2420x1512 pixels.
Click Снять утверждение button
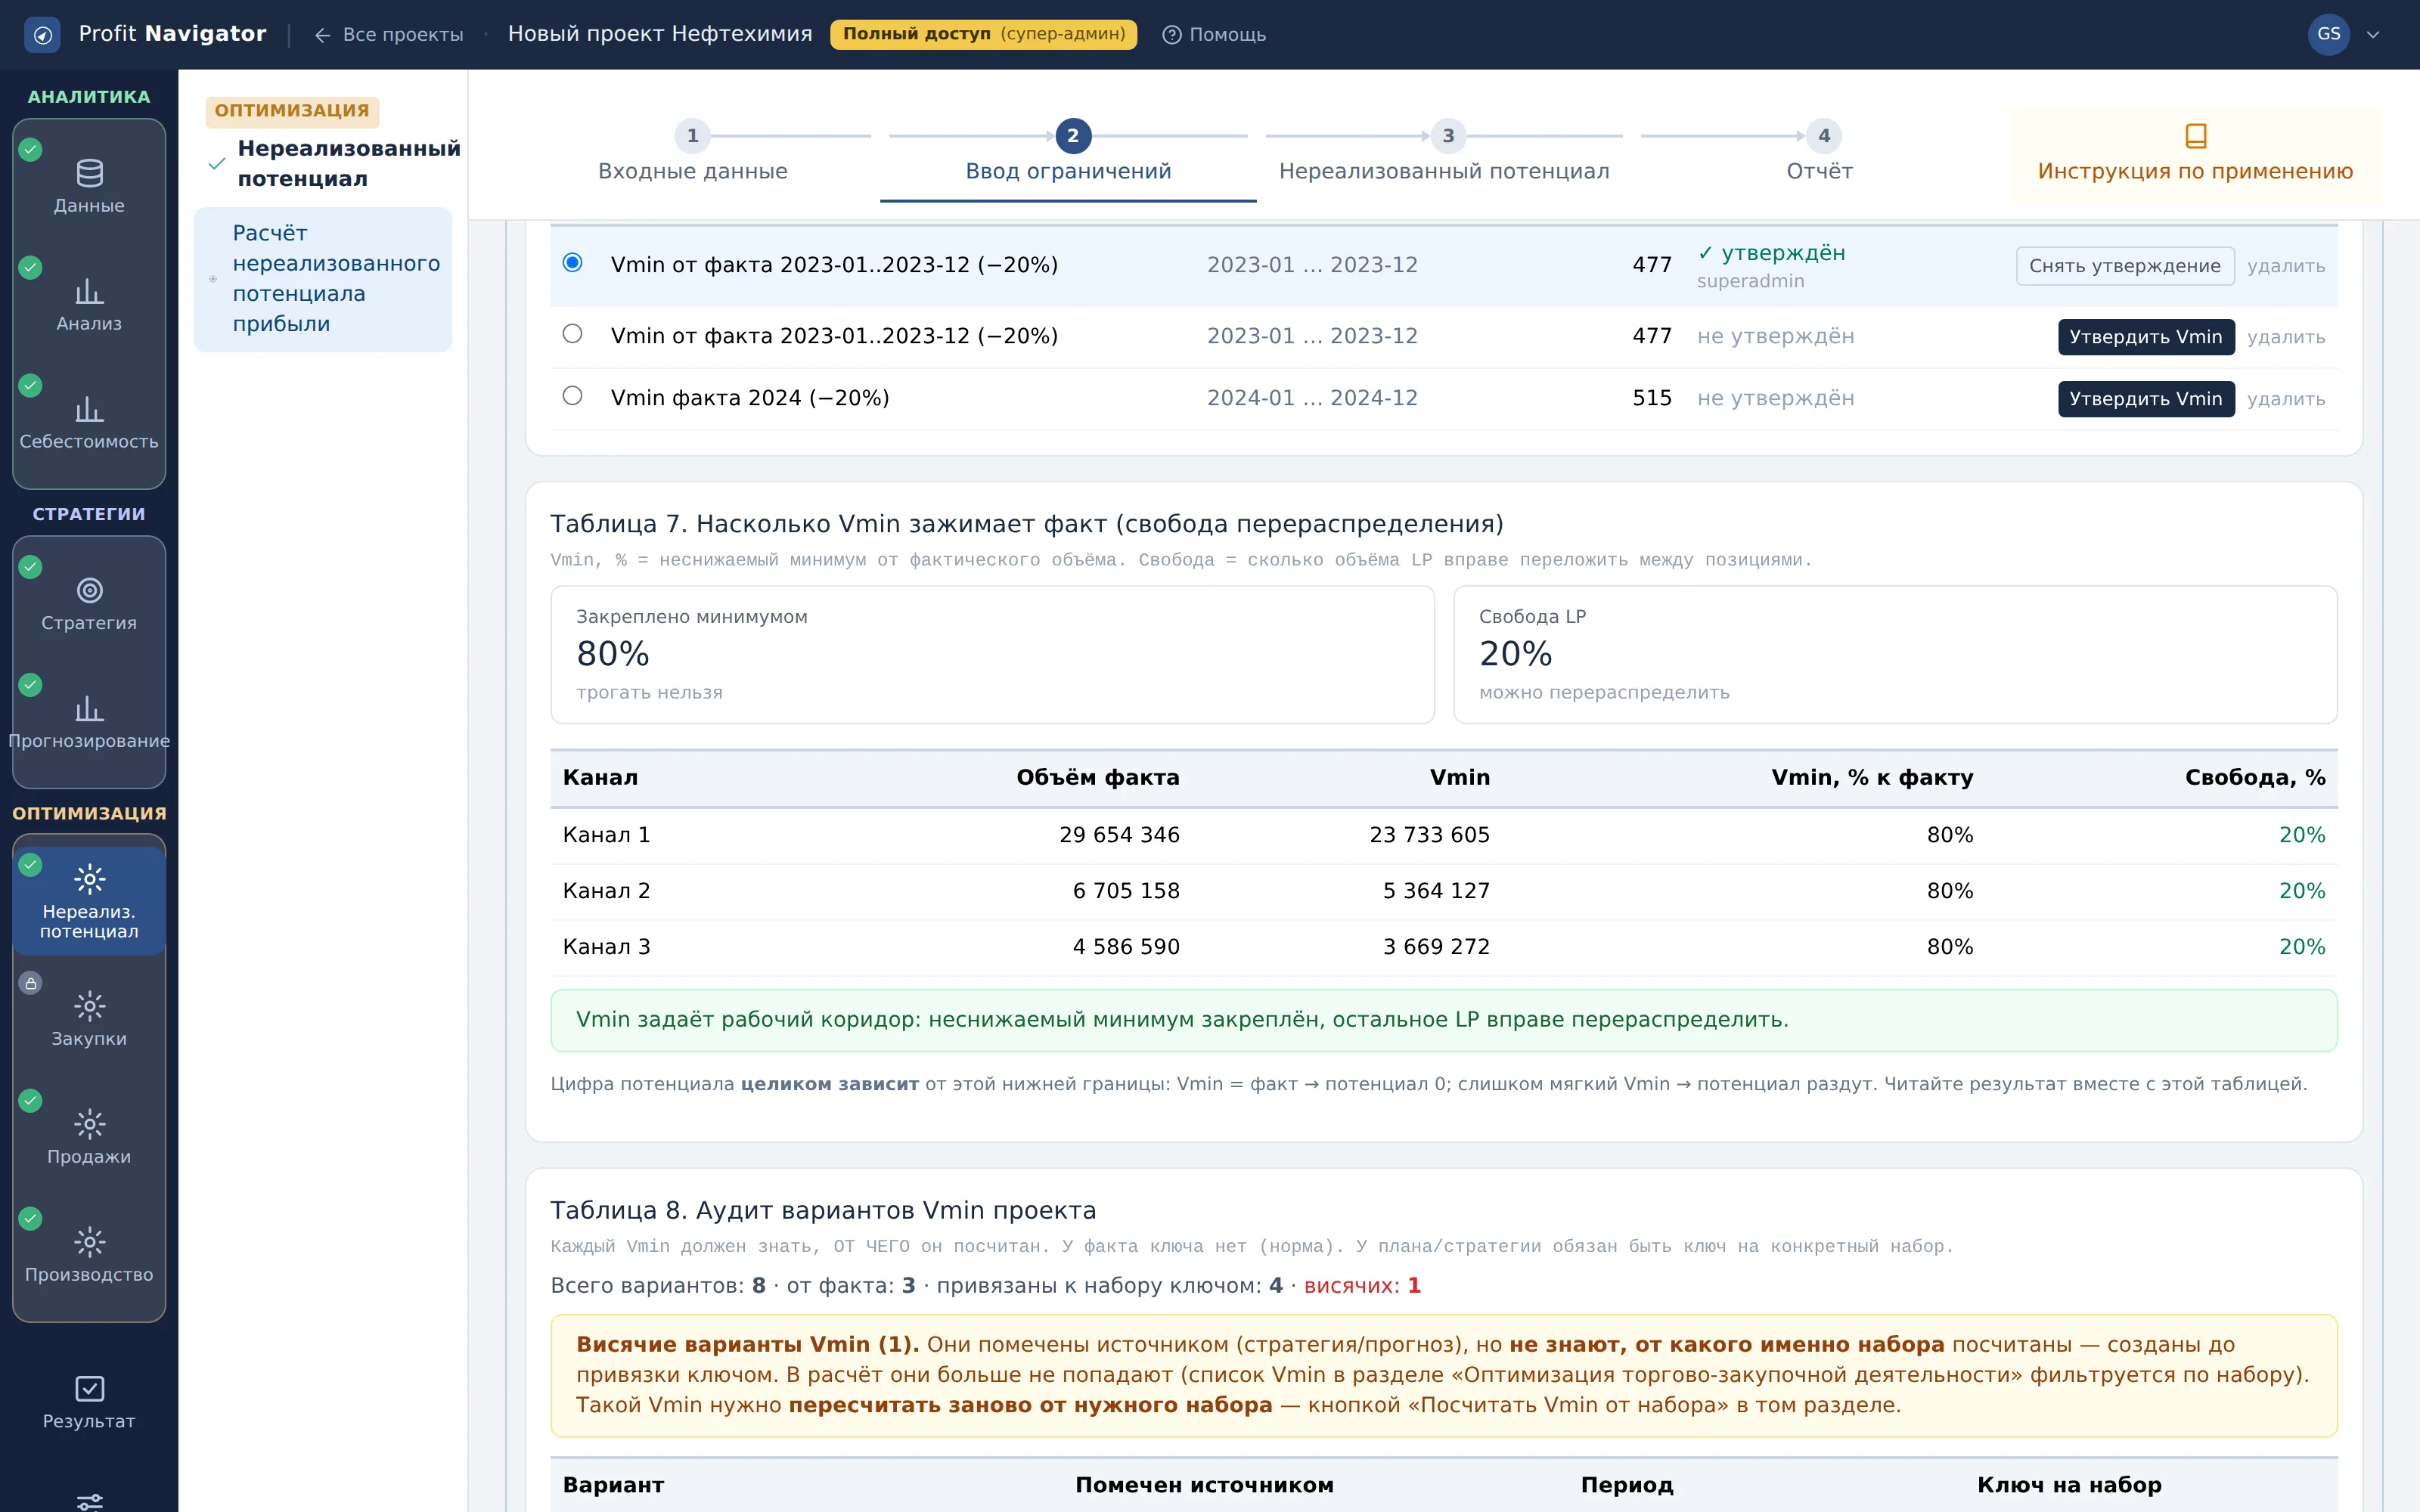[x=2124, y=266]
